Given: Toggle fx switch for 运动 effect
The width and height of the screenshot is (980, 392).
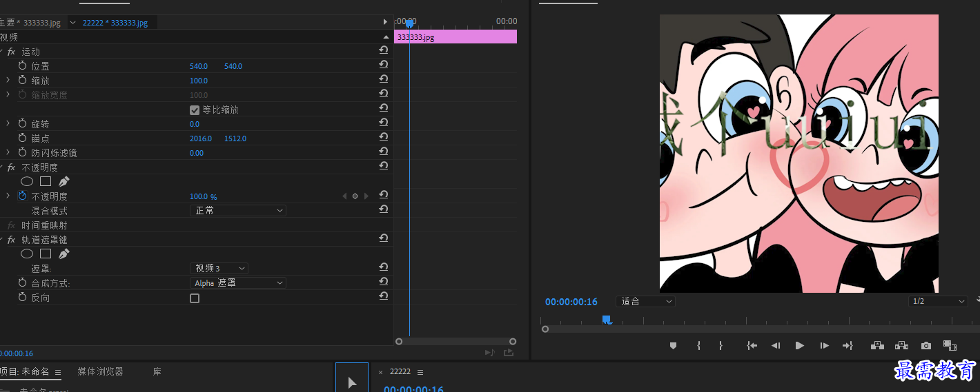Looking at the screenshot, I should tap(11, 52).
